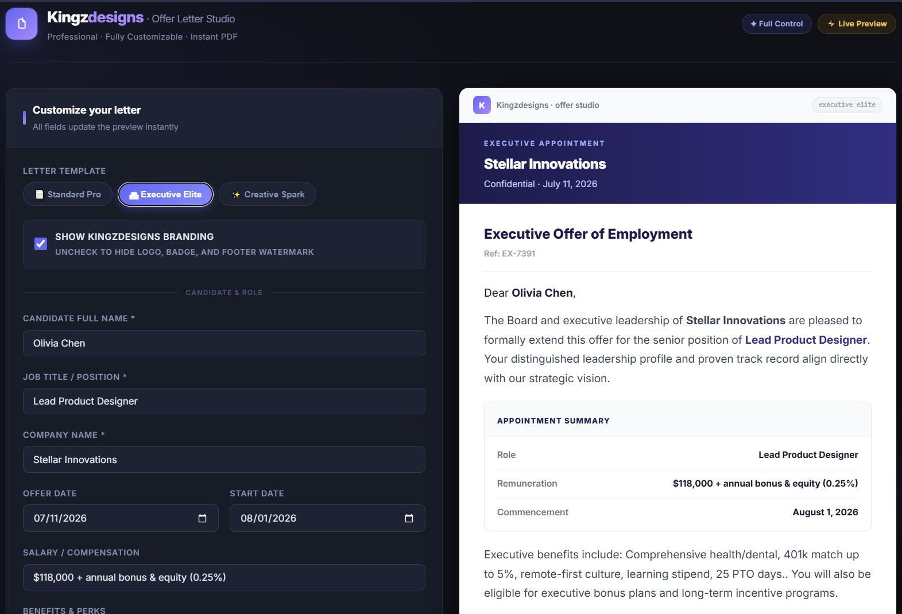Click 'Dear Olivia Chen' salutation
The width and height of the screenshot is (902, 614).
[529, 293]
